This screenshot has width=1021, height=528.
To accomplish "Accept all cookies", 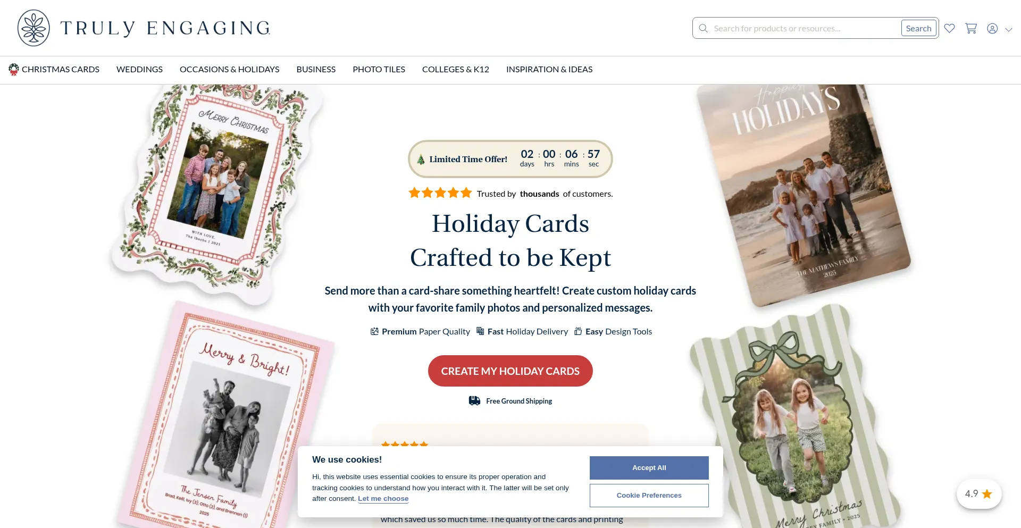I will (x=649, y=468).
